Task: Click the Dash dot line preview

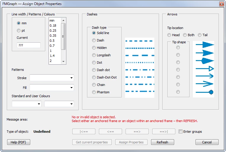Action: (x=140, y=70)
